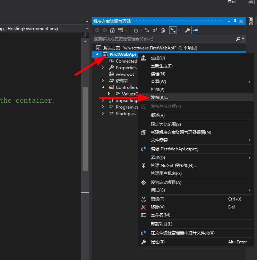Click the Collapse All icon in toolbar
This screenshot has height=260, width=257.
click(x=154, y=30)
